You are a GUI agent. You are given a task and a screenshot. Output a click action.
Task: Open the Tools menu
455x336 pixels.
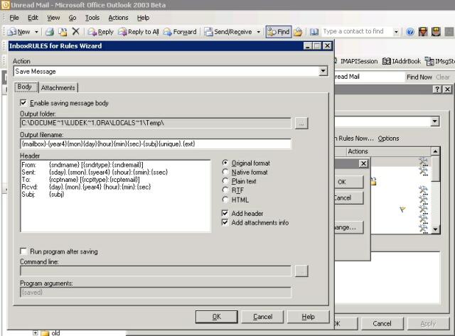point(92,17)
